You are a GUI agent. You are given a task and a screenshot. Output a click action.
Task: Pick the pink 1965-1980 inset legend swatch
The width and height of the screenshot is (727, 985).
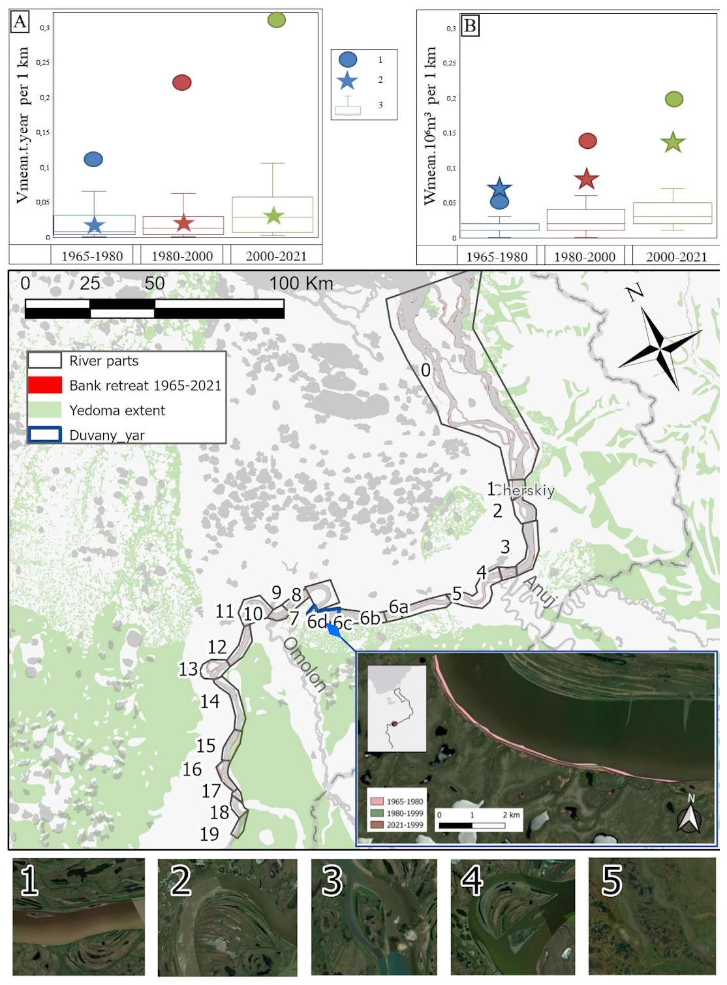click(x=377, y=802)
